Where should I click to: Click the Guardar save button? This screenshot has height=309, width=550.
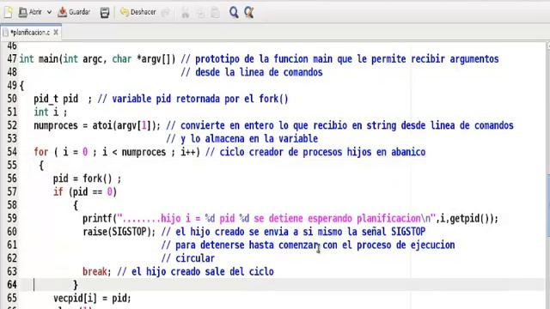75,12
